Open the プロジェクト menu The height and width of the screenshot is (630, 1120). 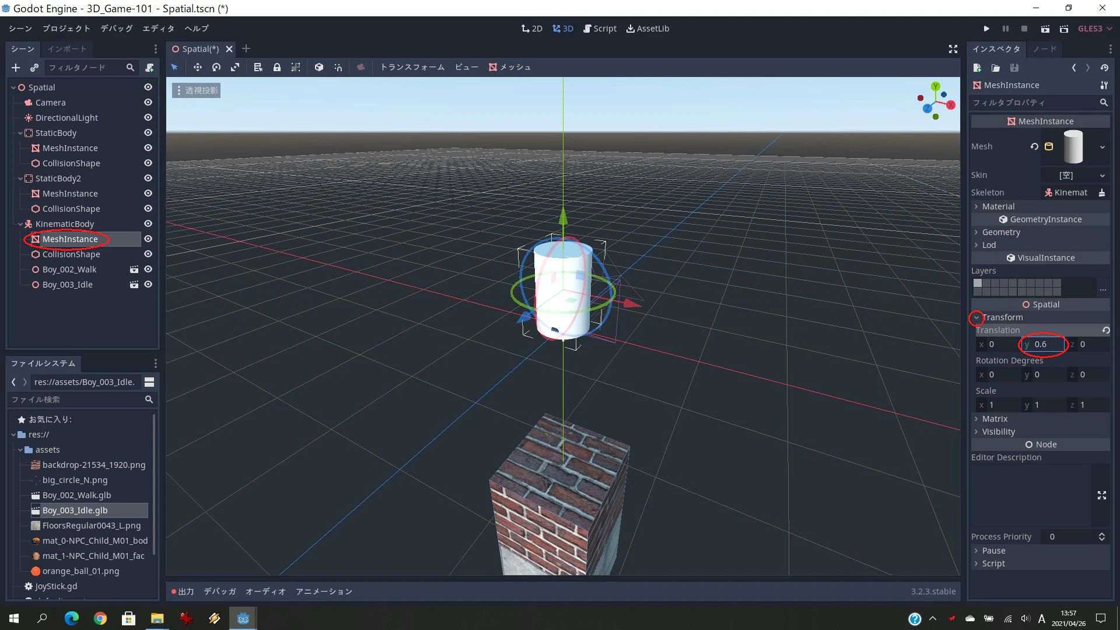click(66, 29)
